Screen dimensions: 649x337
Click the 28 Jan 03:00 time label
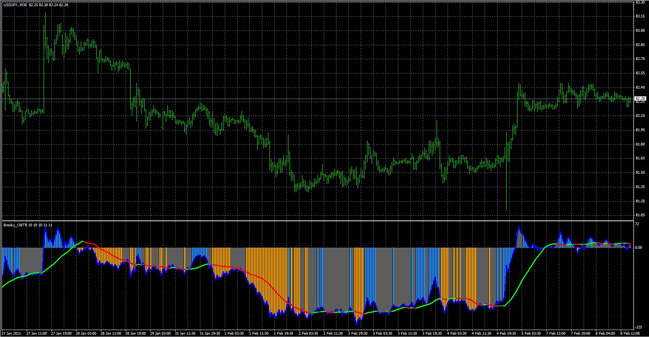pos(86,333)
